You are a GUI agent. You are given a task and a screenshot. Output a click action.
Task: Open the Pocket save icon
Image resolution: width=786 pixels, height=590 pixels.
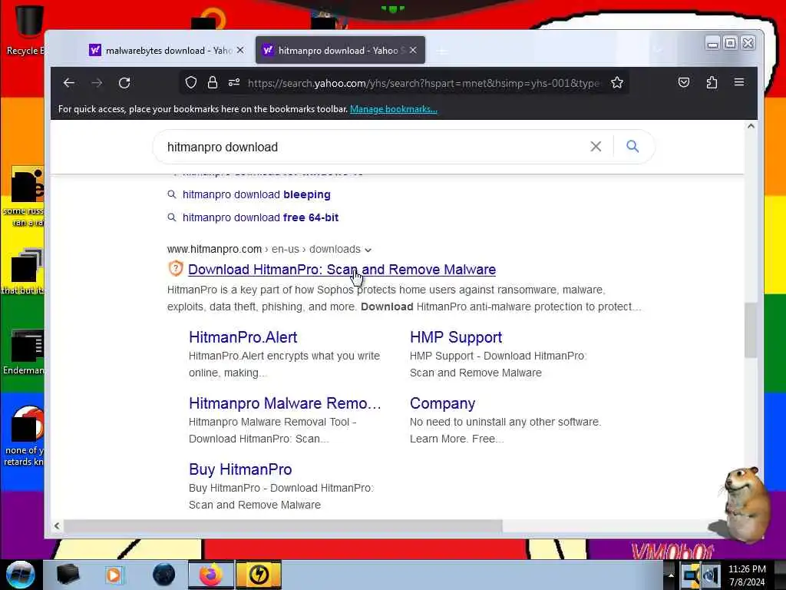click(x=684, y=82)
